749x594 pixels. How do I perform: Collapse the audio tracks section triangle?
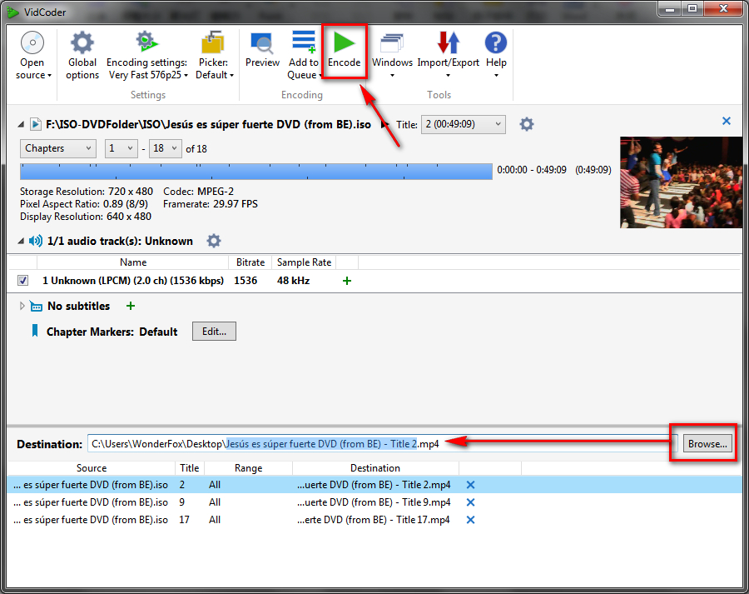[x=21, y=241]
